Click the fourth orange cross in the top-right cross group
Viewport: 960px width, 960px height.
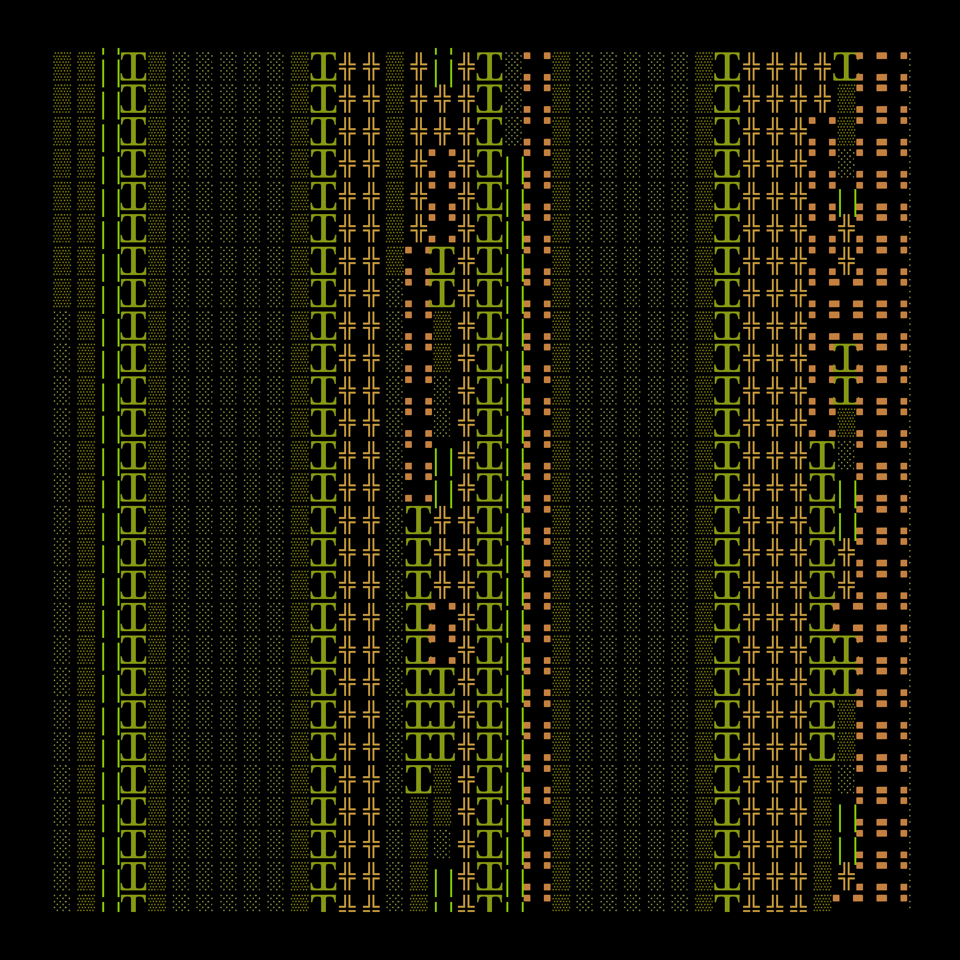(x=823, y=67)
